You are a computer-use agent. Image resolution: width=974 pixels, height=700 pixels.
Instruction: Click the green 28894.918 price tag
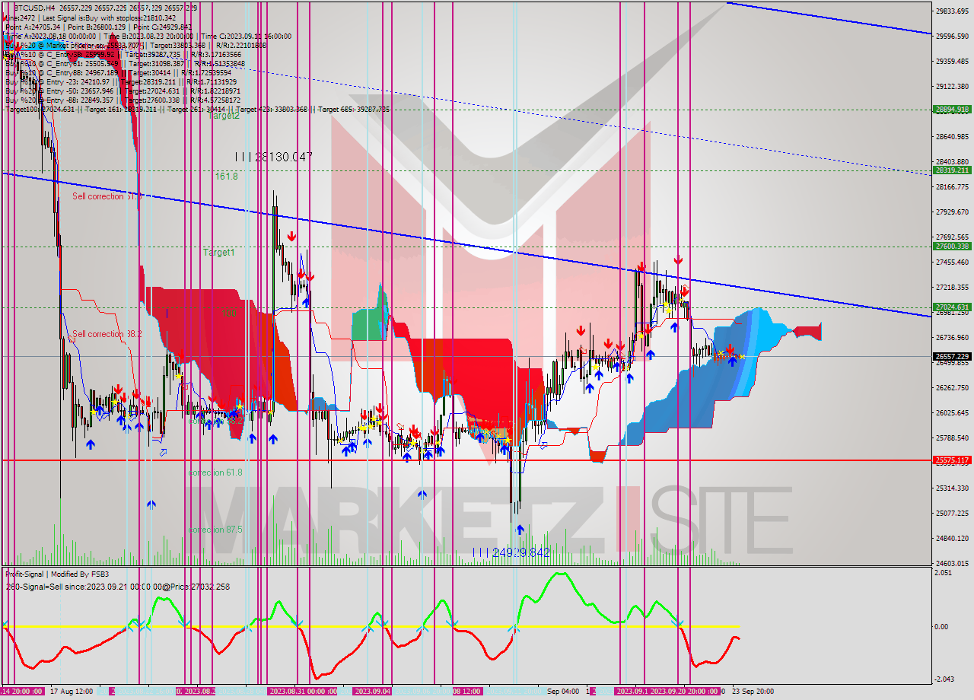[952, 109]
